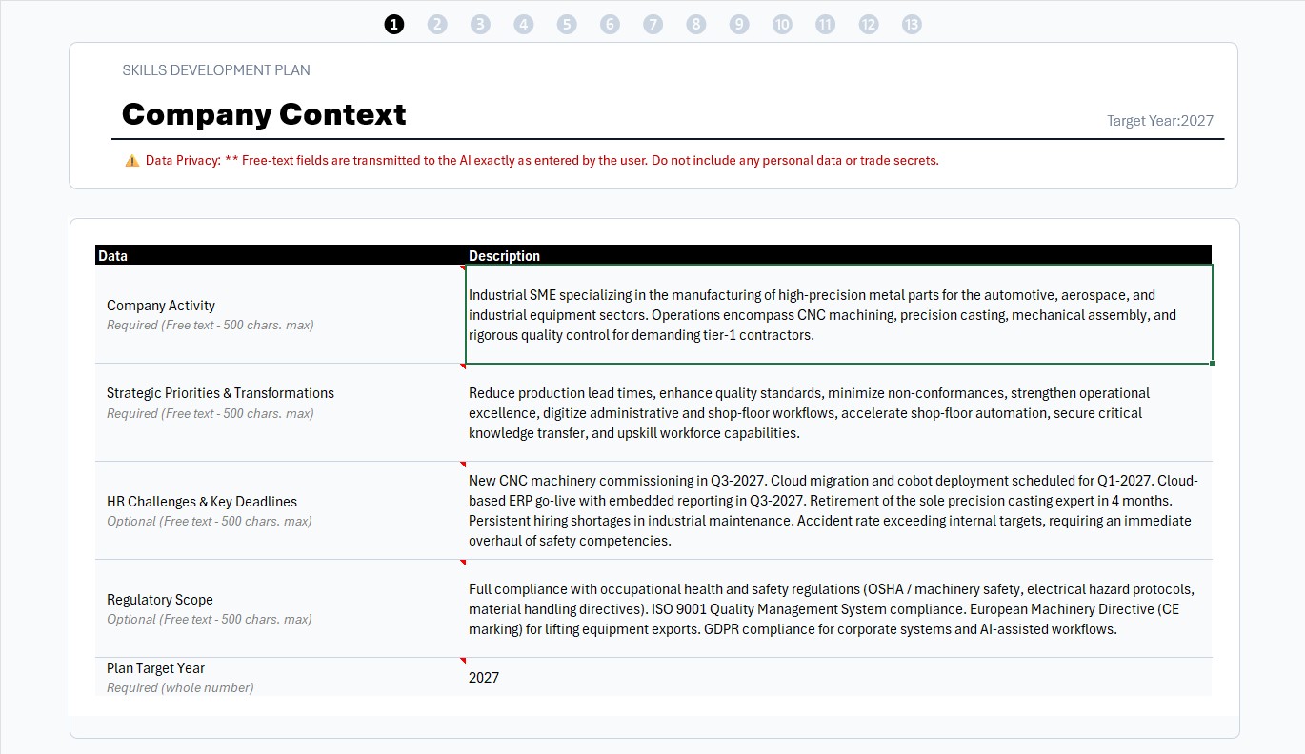
Task: Select step 11 in the stepper
Action: 825,25
